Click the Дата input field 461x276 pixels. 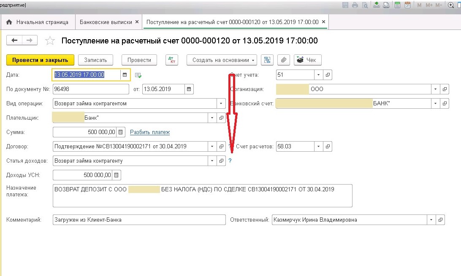click(x=86, y=75)
